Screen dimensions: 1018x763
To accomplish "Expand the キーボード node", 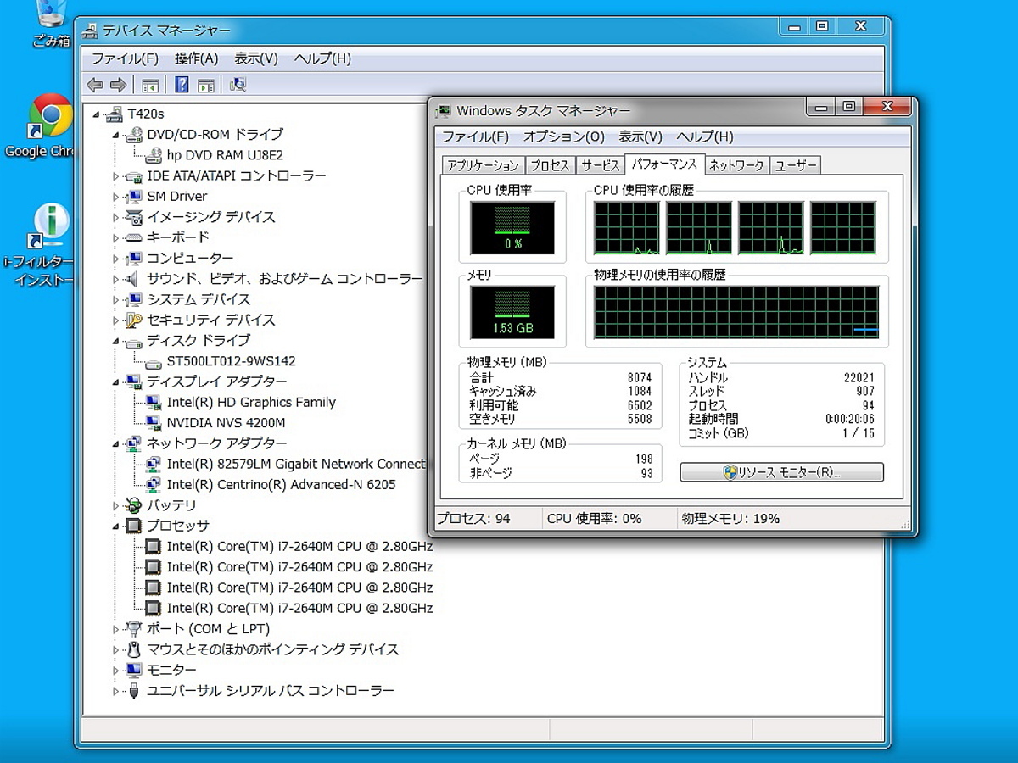I will pyautogui.click(x=117, y=237).
